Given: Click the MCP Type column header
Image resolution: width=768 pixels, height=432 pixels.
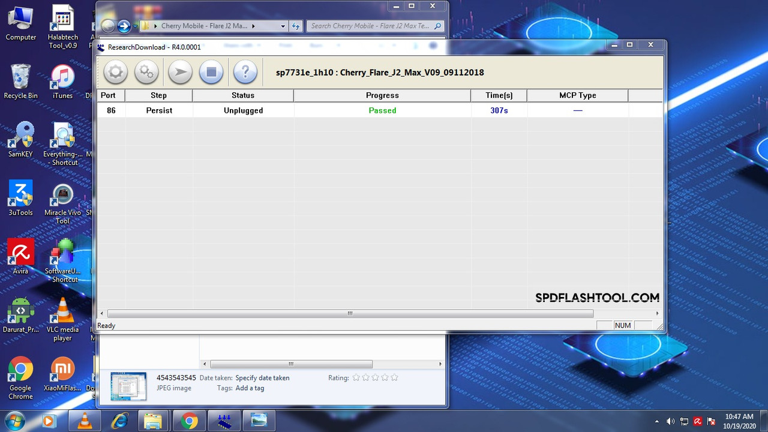Looking at the screenshot, I should coord(578,95).
